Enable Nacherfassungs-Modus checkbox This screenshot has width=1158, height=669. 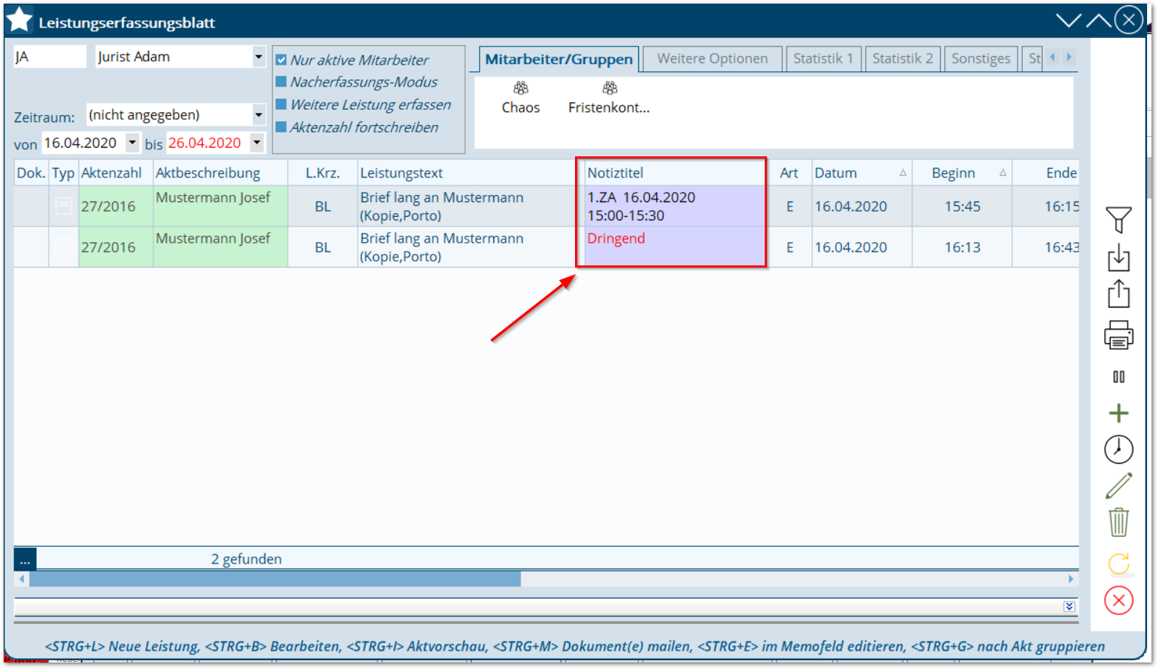click(x=281, y=81)
